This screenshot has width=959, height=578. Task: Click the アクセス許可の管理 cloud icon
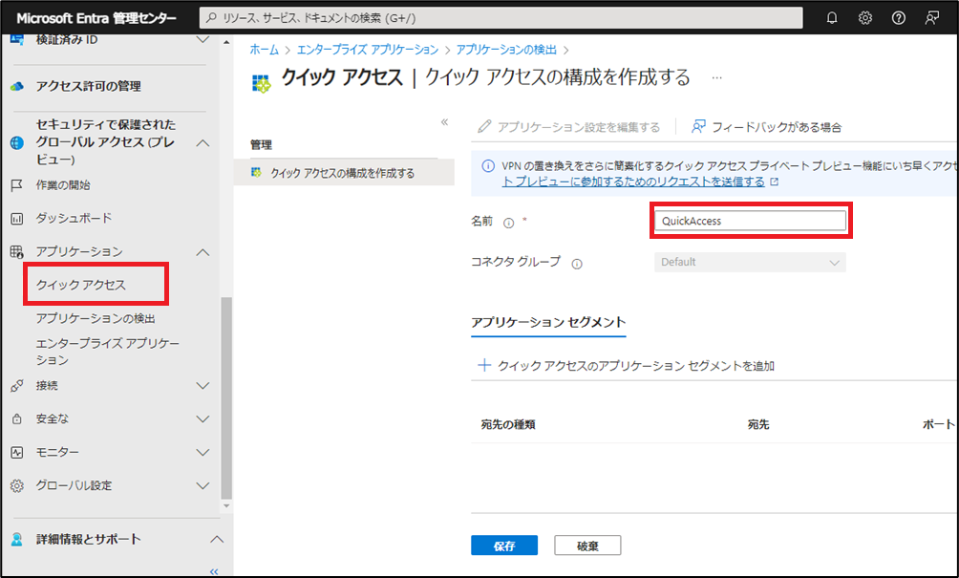[x=17, y=86]
